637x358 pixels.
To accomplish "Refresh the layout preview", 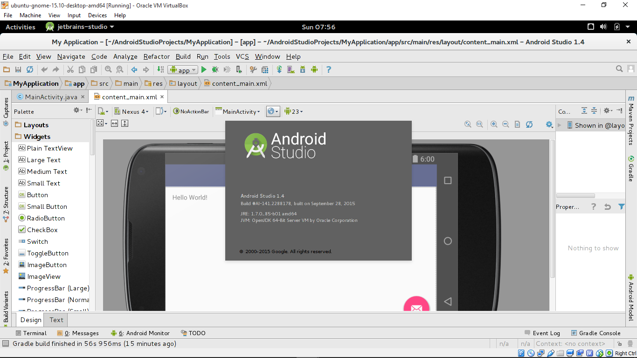I will (529, 124).
